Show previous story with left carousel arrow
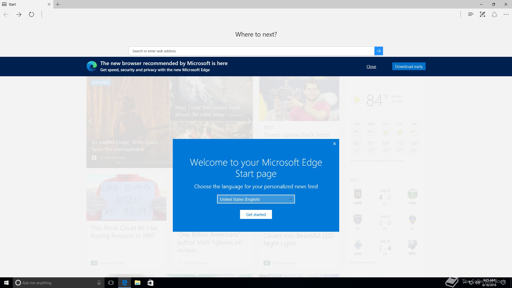The height and width of the screenshot is (288, 512). [x=90, y=121]
